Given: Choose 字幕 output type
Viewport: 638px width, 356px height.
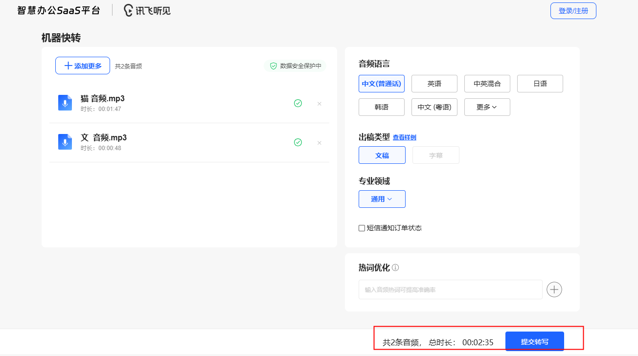Looking at the screenshot, I should [x=436, y=155].
